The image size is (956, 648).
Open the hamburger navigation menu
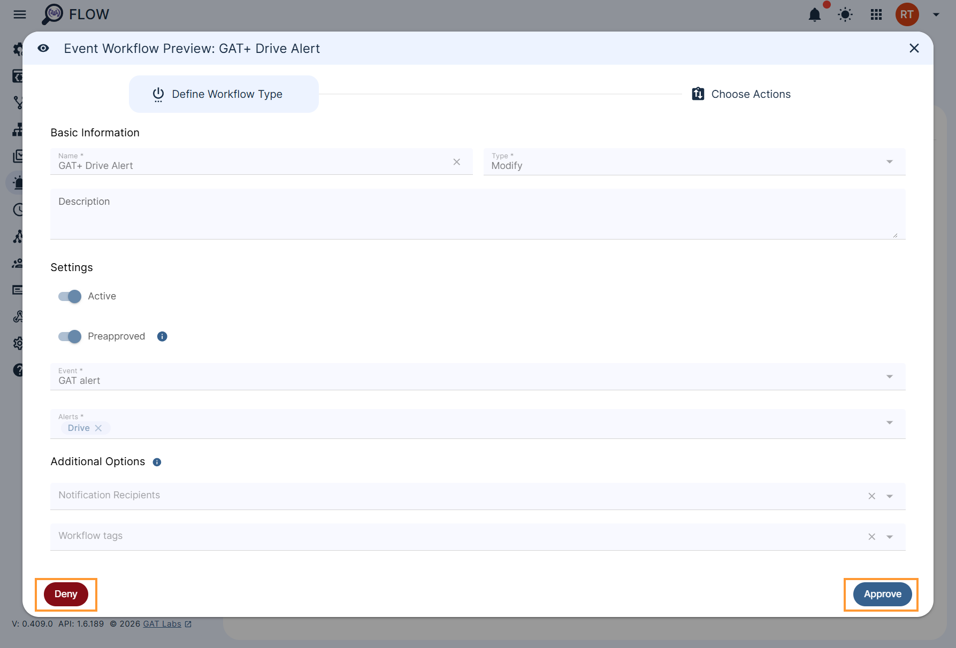[20, 14]
